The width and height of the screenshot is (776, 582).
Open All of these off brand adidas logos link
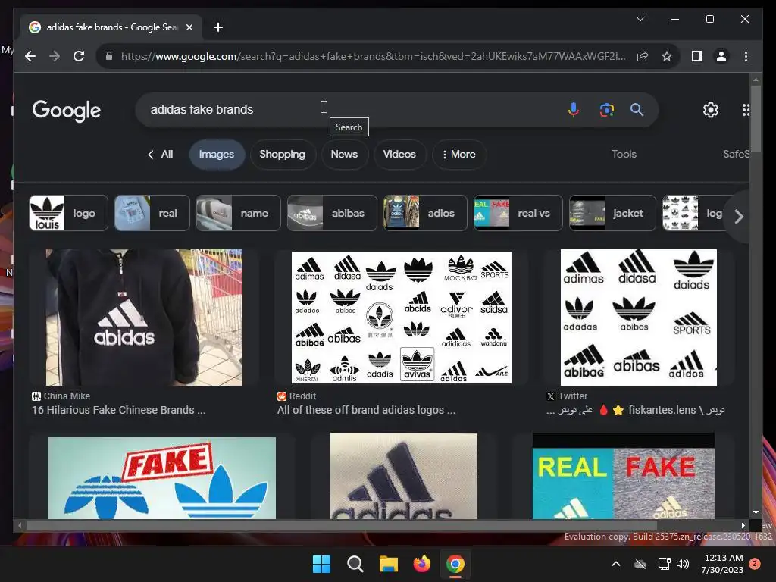point(366,410)
